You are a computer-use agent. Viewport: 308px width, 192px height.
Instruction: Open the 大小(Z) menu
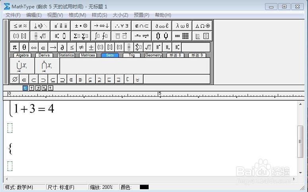coord(120,15)
